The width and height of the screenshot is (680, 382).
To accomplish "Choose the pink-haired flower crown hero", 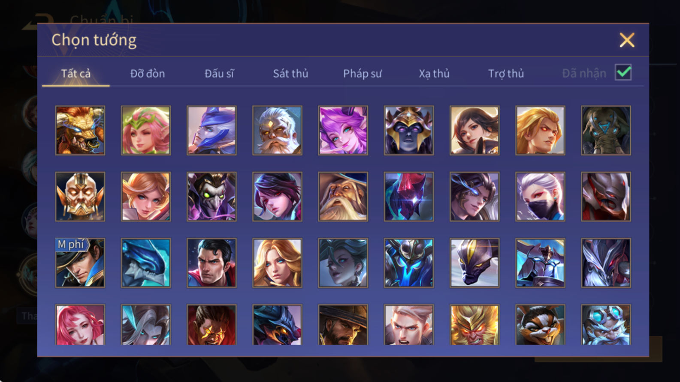I will click(146, 131).
